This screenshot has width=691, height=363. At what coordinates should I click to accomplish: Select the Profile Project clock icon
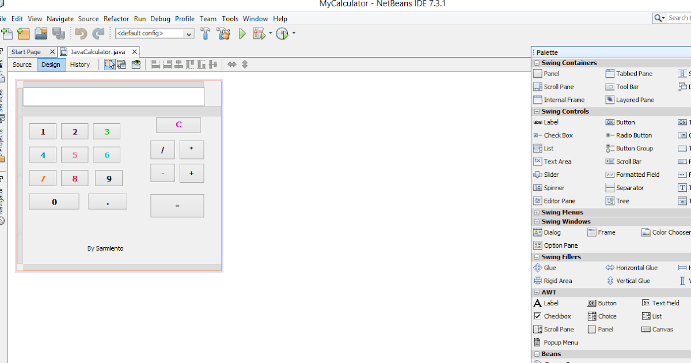tap(282, 33)
